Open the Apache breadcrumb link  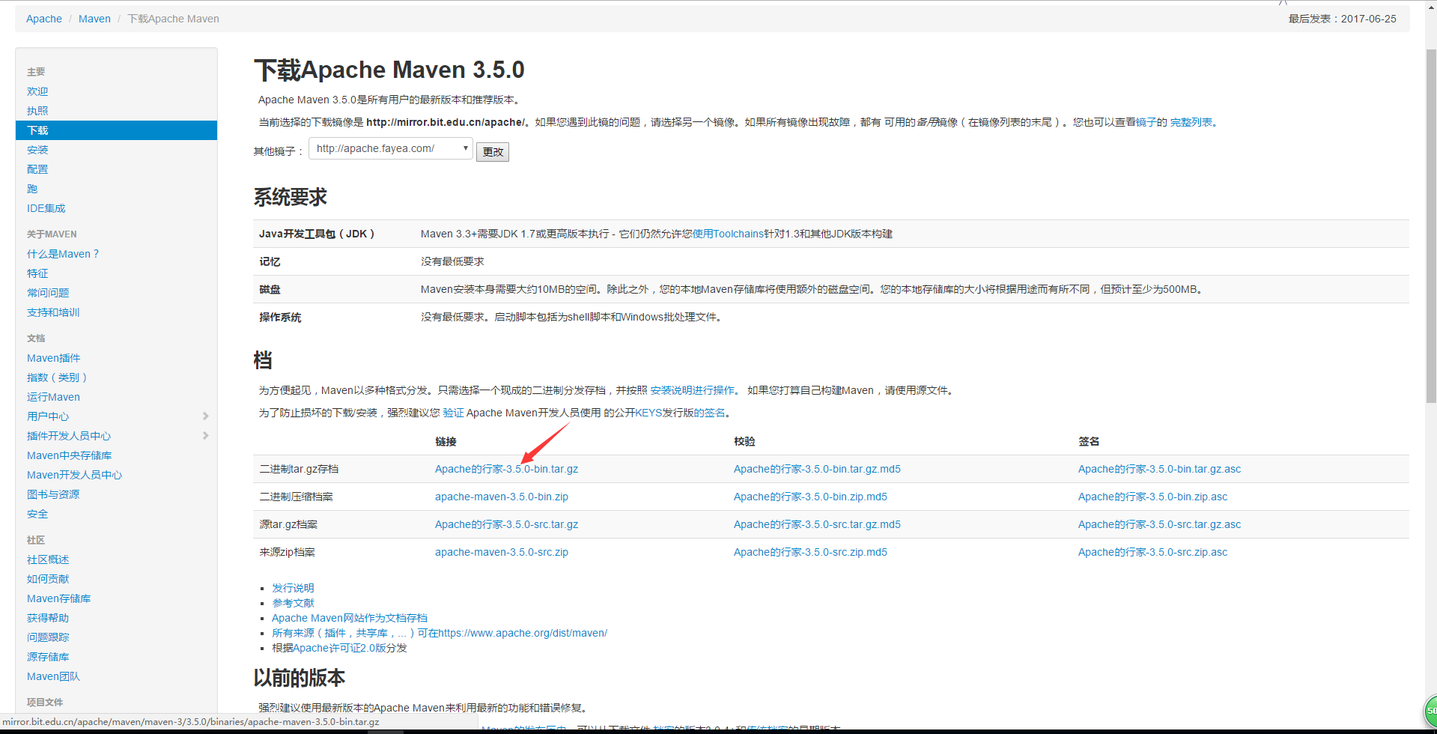(44, 19)
